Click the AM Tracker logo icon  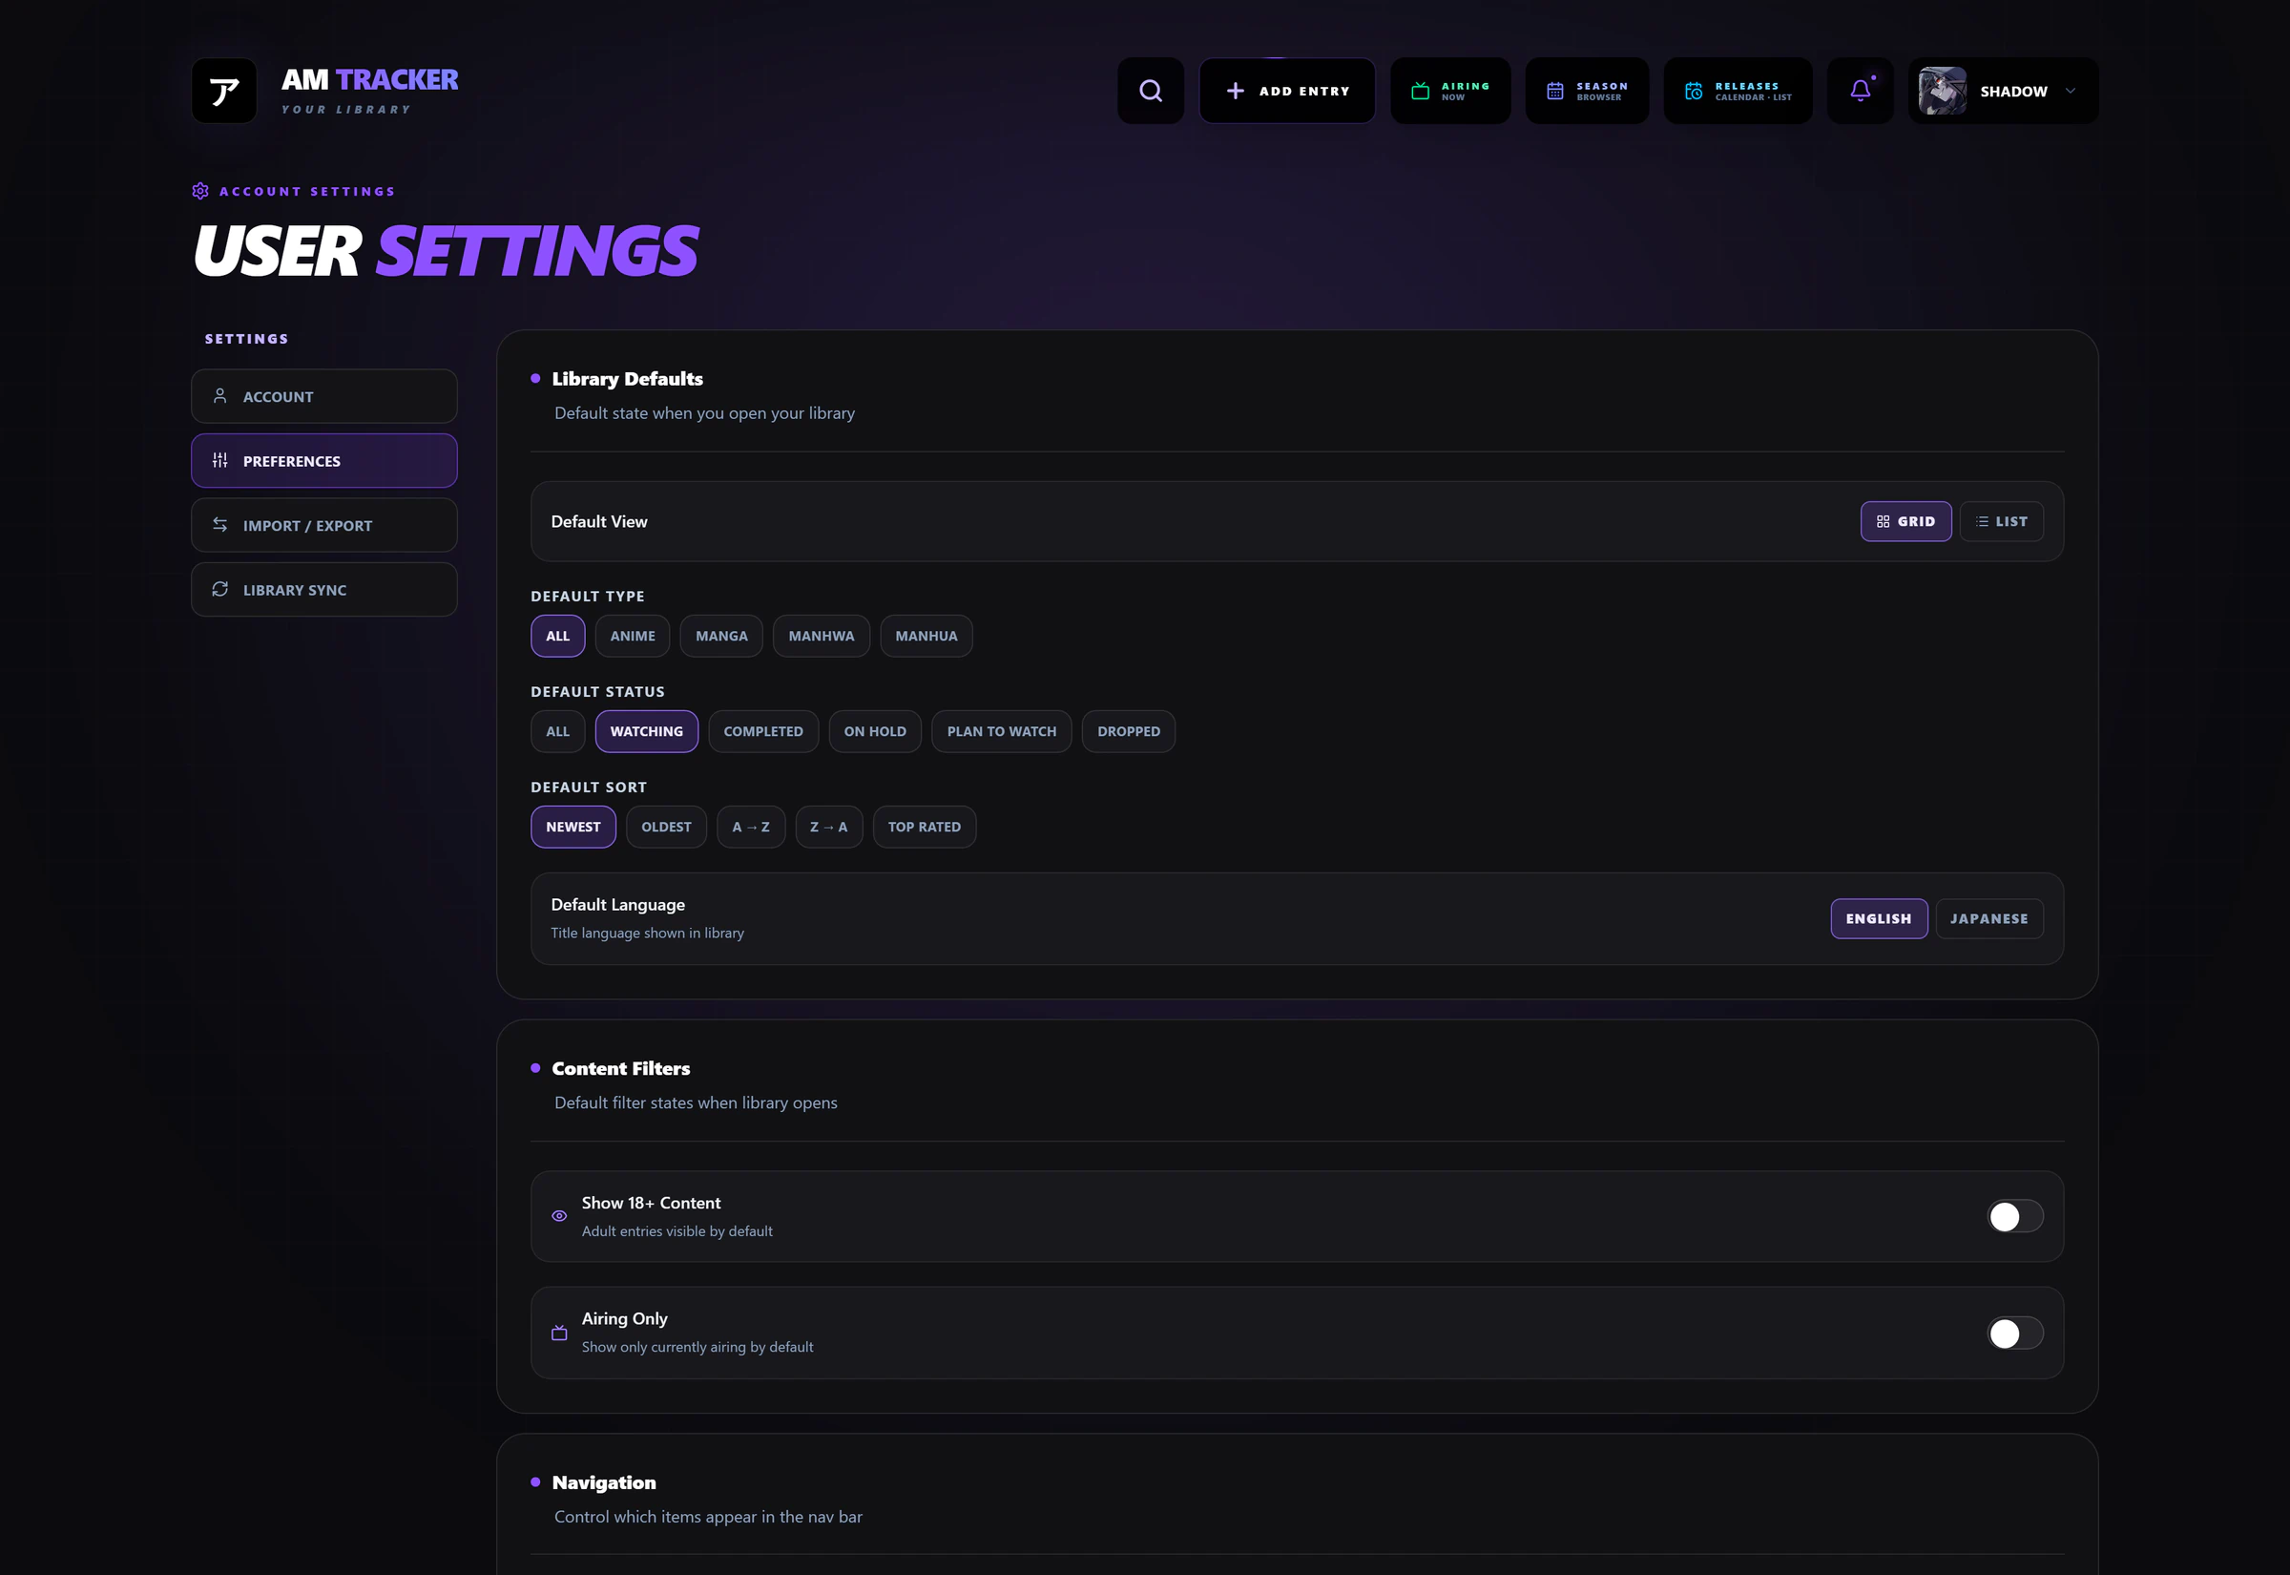click(224, 91)
